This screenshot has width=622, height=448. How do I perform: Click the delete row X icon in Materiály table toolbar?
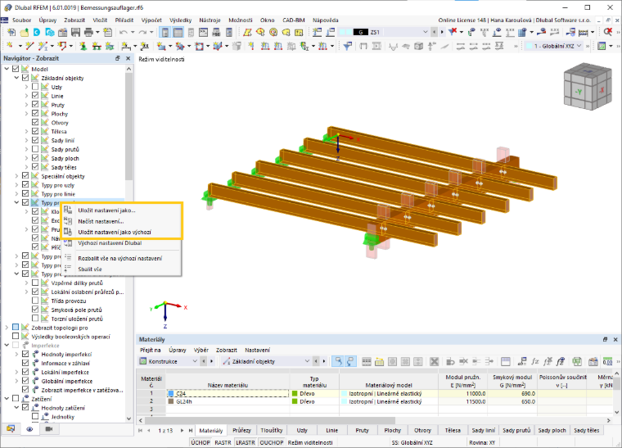[435, 361]
